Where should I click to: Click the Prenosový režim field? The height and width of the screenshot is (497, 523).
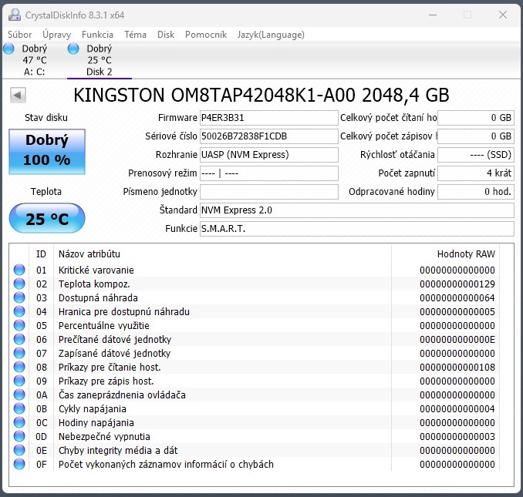point(269,173)
